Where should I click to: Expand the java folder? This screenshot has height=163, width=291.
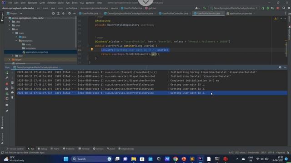(16, 37)
